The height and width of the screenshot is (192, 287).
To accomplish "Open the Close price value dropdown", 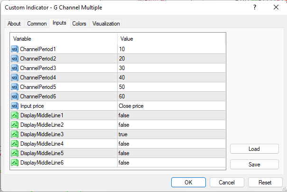I will point(171,106).
